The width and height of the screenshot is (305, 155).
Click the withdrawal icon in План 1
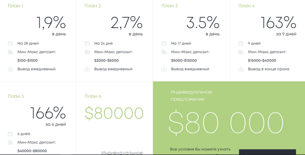coord(10,69)
